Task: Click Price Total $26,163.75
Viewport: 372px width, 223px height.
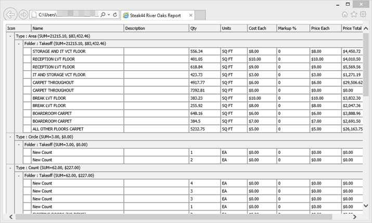Action: click(x=353, y=129)
